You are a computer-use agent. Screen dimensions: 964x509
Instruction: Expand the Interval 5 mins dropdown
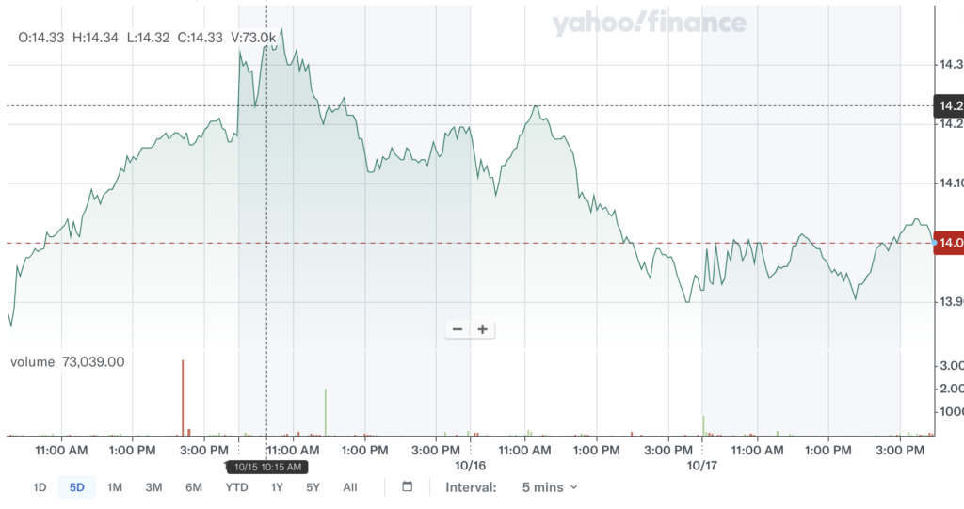550,487
